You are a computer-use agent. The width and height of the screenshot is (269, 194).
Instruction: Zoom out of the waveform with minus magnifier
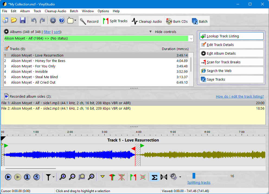(72, 177)
